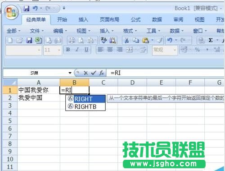225x171 pixels.
Task: Center align the cell text
Action: click(110, 50)
